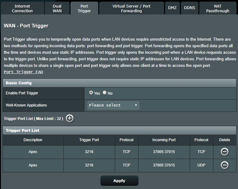Viewport: 238px width, 189px height.
Task: Click the Incoming Port column header
Action: pos(164,140)
